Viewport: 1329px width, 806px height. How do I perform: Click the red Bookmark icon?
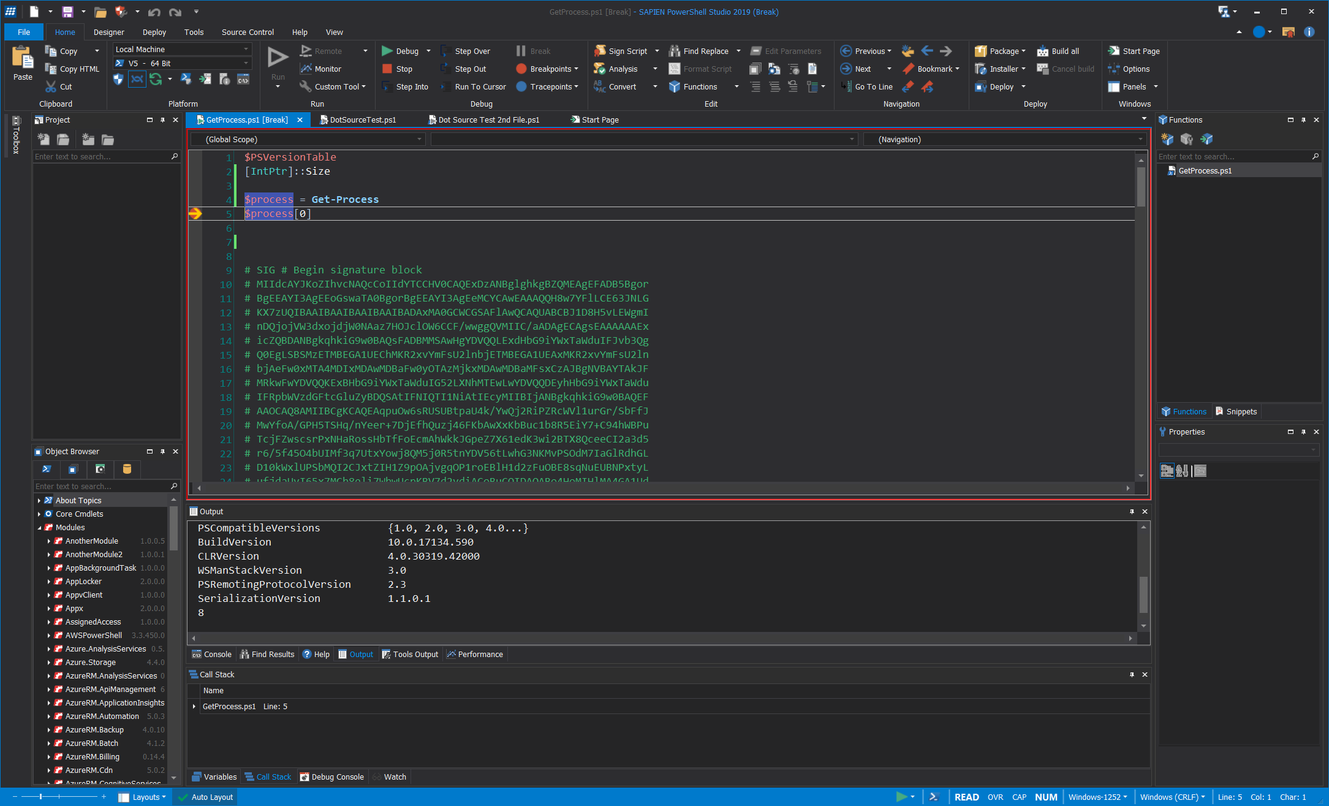tap(908, 69)
